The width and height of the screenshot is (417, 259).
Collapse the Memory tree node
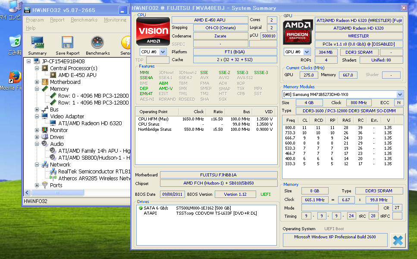37,89
